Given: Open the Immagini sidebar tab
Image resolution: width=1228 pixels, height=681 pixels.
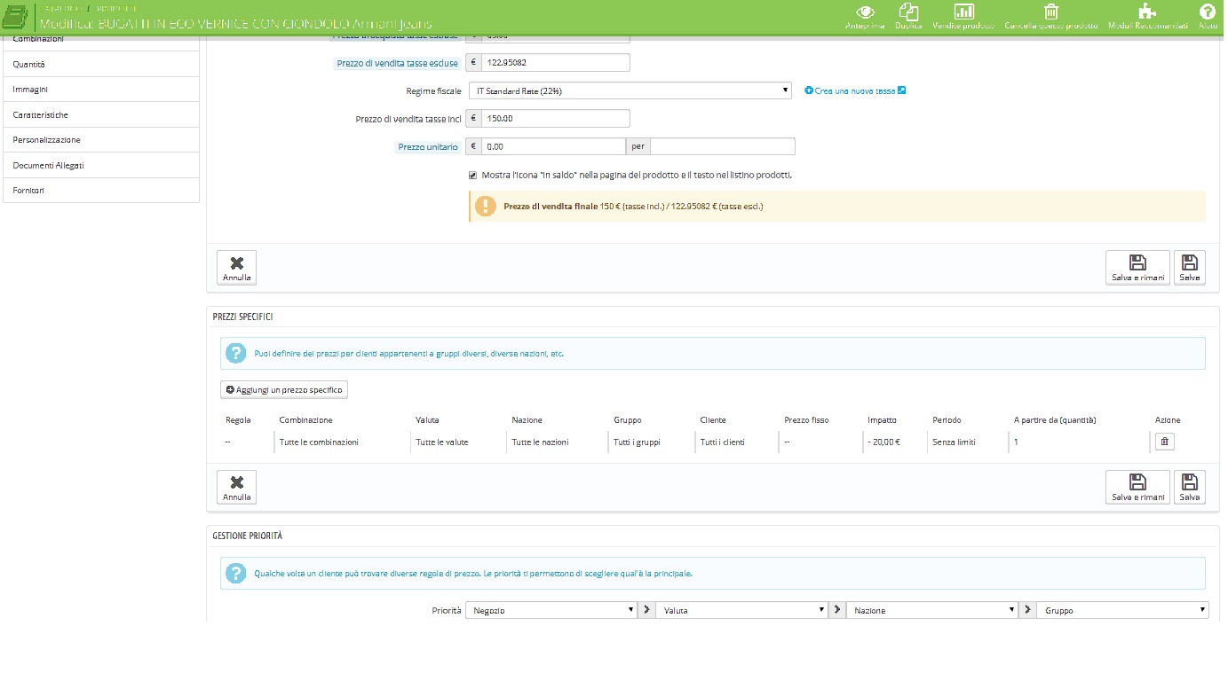Looking at the screenshot, I should pos(100,90).
